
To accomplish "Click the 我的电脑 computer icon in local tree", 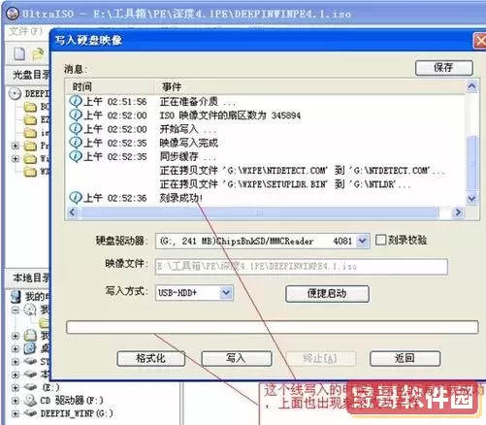I will point(16,296).
